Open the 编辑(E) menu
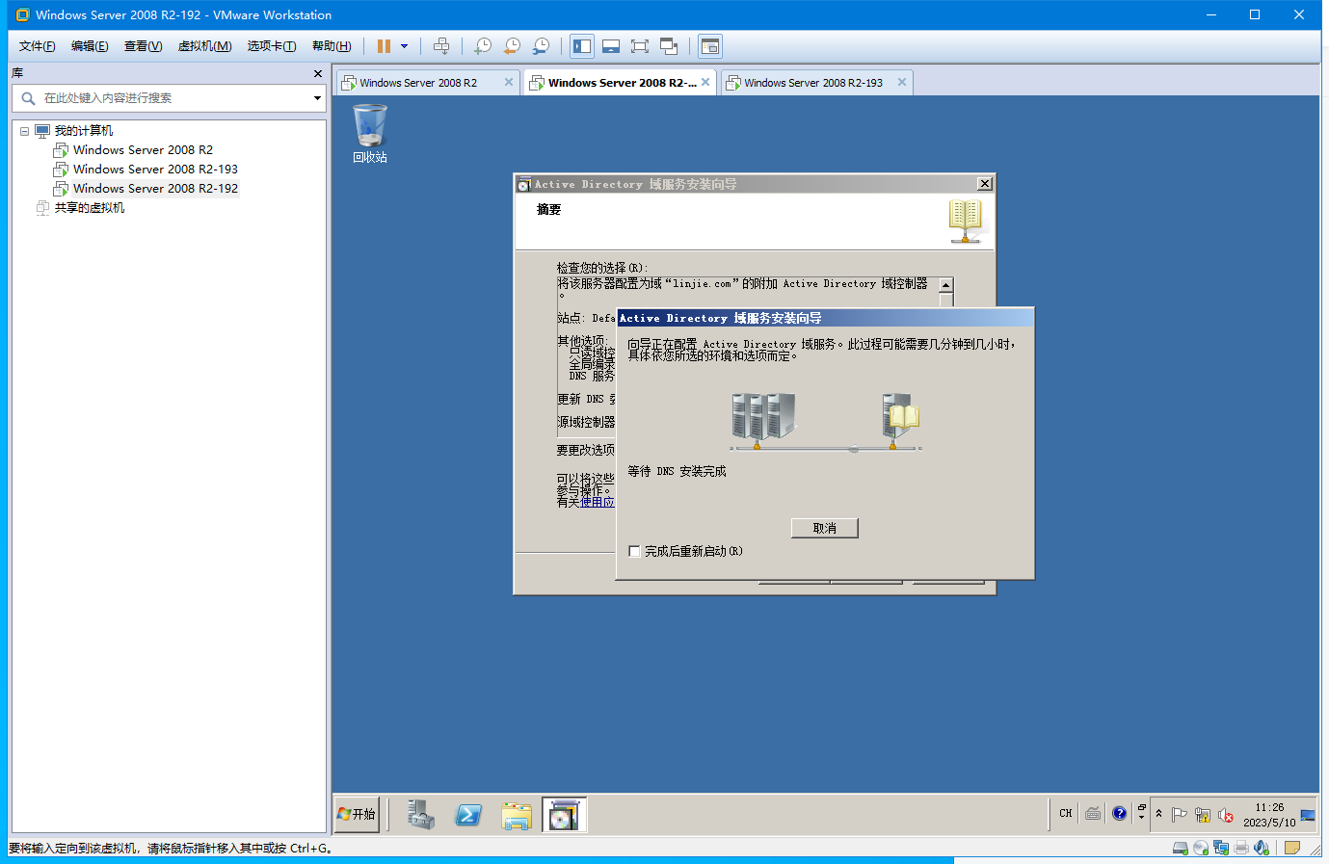 point(90,46)
